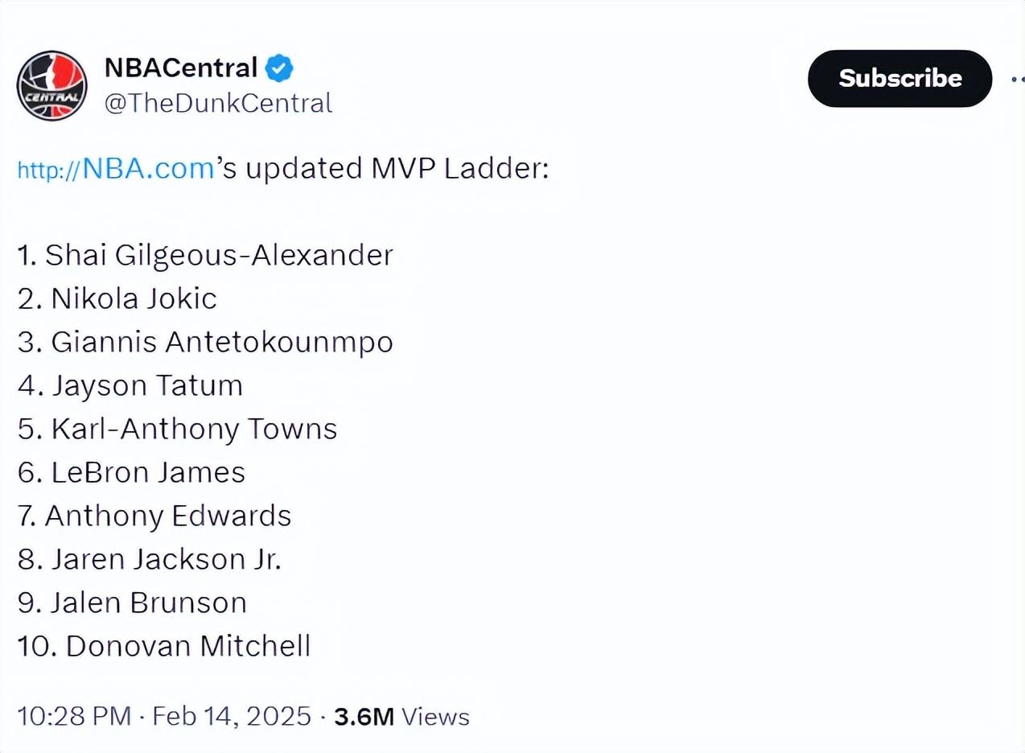The height and width of the screenshot is (753, 1025).
Task: Select the Jayson Tatum entry
Action: (130, 385)
